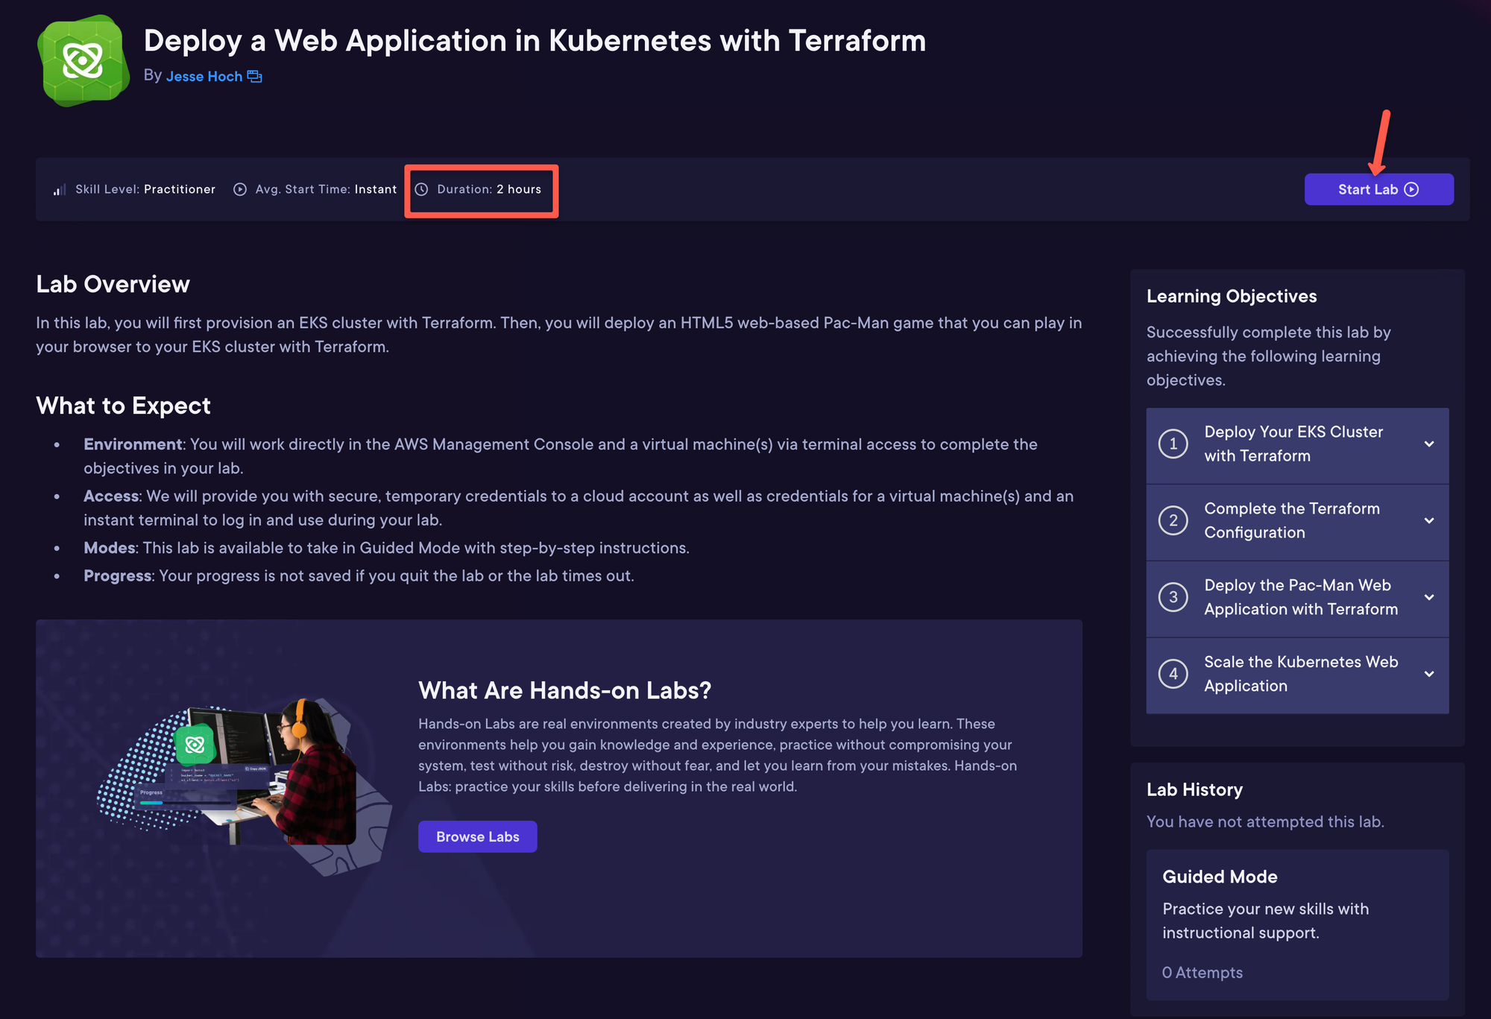Expand Scale the Kubernetes Web Application chevron
The image size is (1491, 1019).
coord(1429,674)
